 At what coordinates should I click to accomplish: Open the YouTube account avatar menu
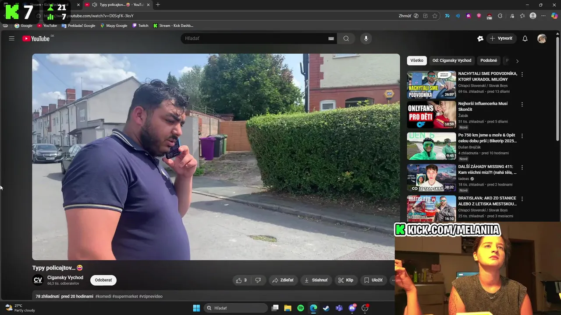(x=542, y=38)
